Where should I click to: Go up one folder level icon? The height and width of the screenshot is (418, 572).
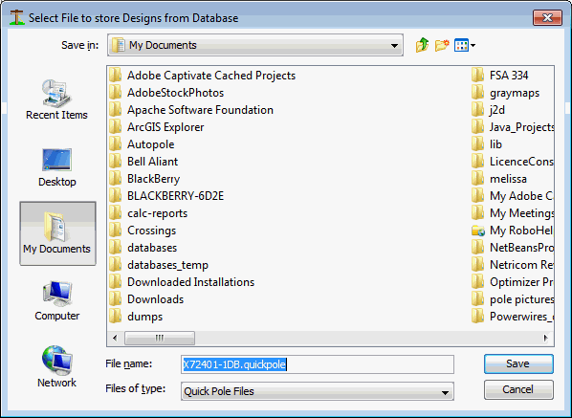click(x=422, y=45)
